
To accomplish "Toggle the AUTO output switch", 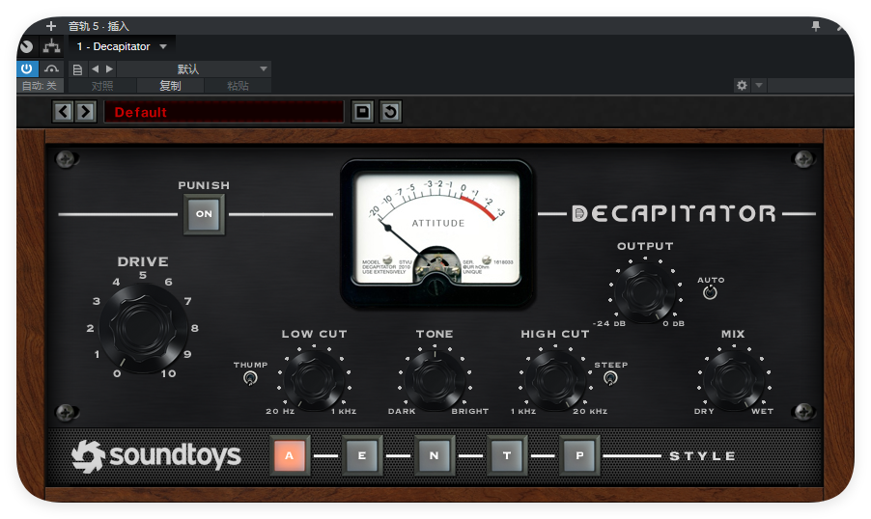I will [710, 292].
